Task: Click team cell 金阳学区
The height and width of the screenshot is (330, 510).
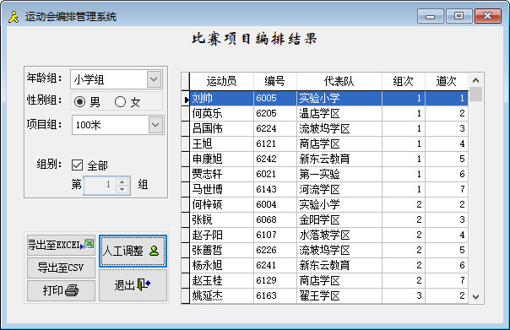Action: pos(339,219)
